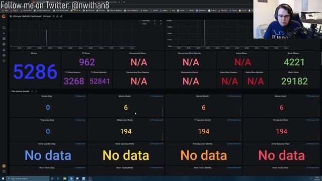The height and width of the screenshot is (181, 322).
Task: Click the 5286 movies count value
Action: click(x=35, y=72)
